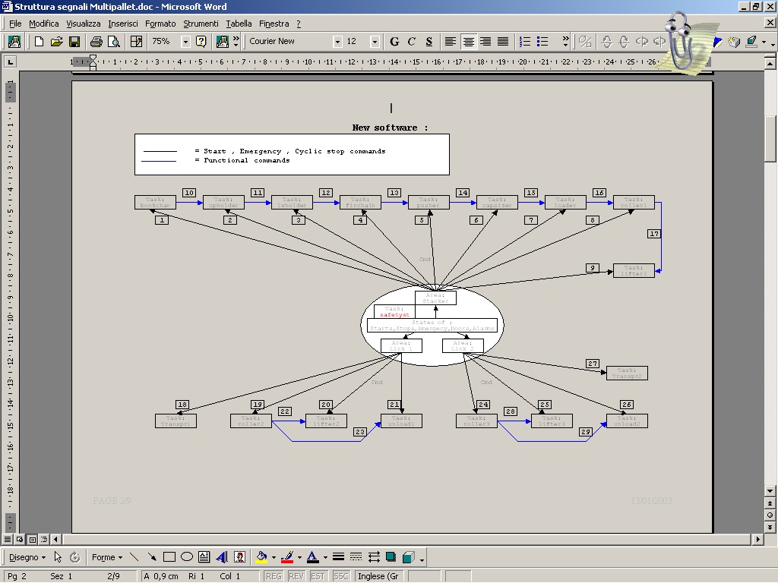Open the Finestra menu

274,24
